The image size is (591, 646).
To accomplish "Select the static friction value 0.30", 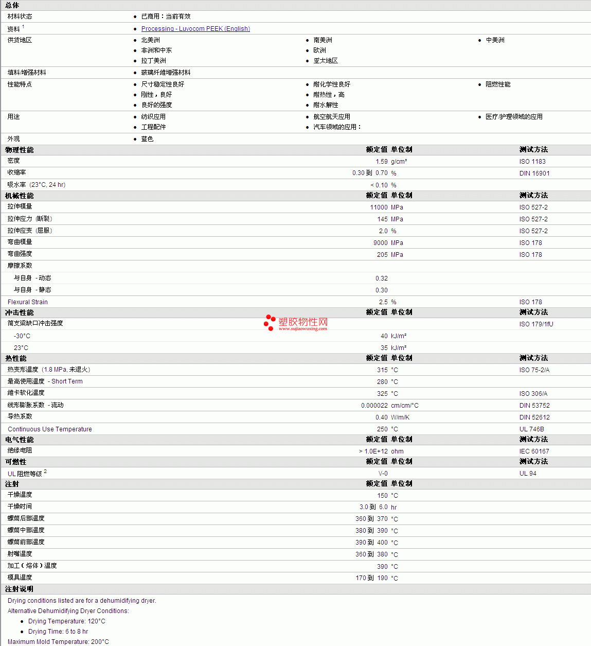I will point(382,290).
